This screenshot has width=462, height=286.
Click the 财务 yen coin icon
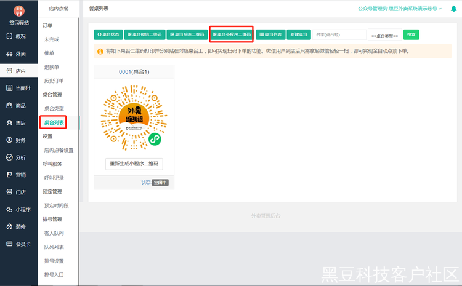point(9,140)
